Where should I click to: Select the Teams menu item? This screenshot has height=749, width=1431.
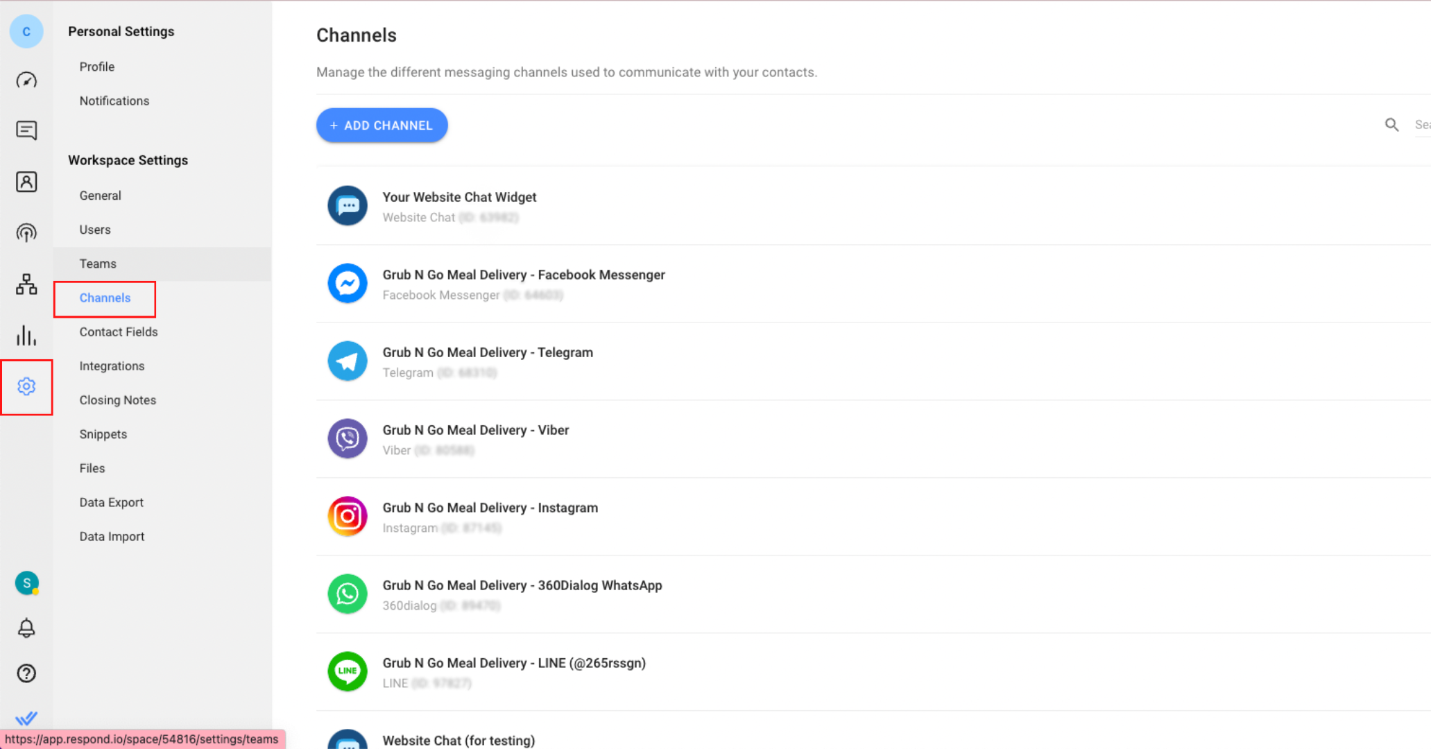pos(98,263)
